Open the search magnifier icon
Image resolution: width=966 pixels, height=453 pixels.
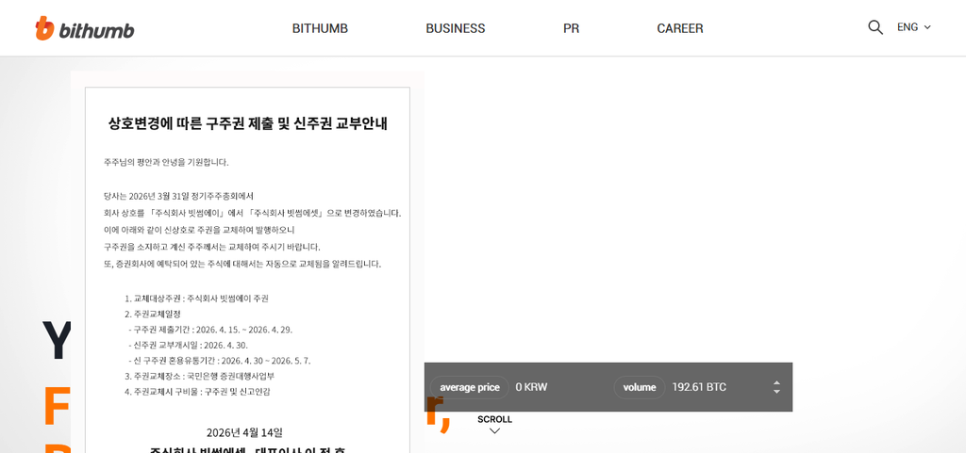874,27
